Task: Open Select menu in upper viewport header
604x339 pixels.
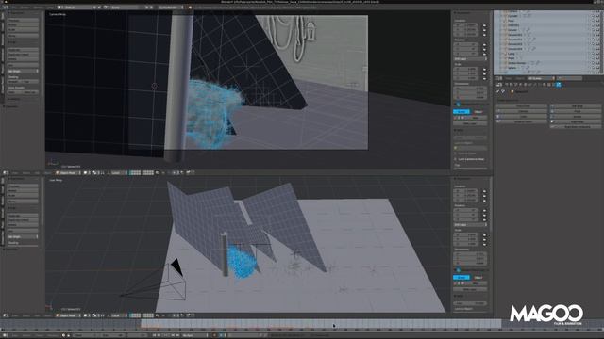Action: point(25,173)
